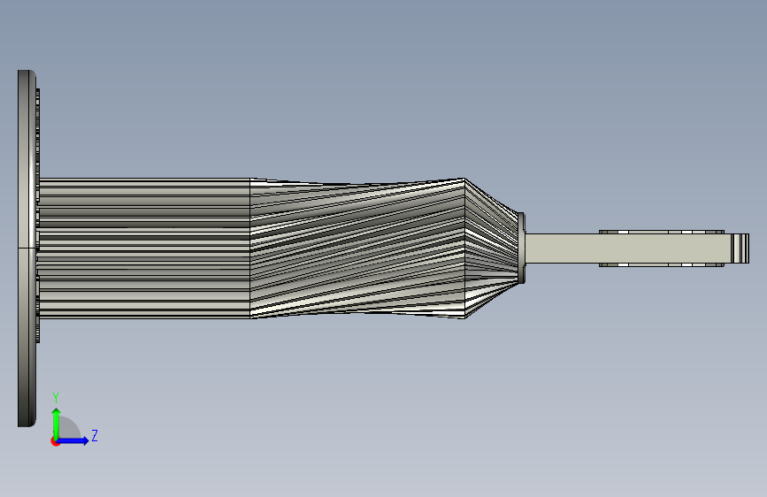Select the rounded tip at shaft end

(740, 248)
